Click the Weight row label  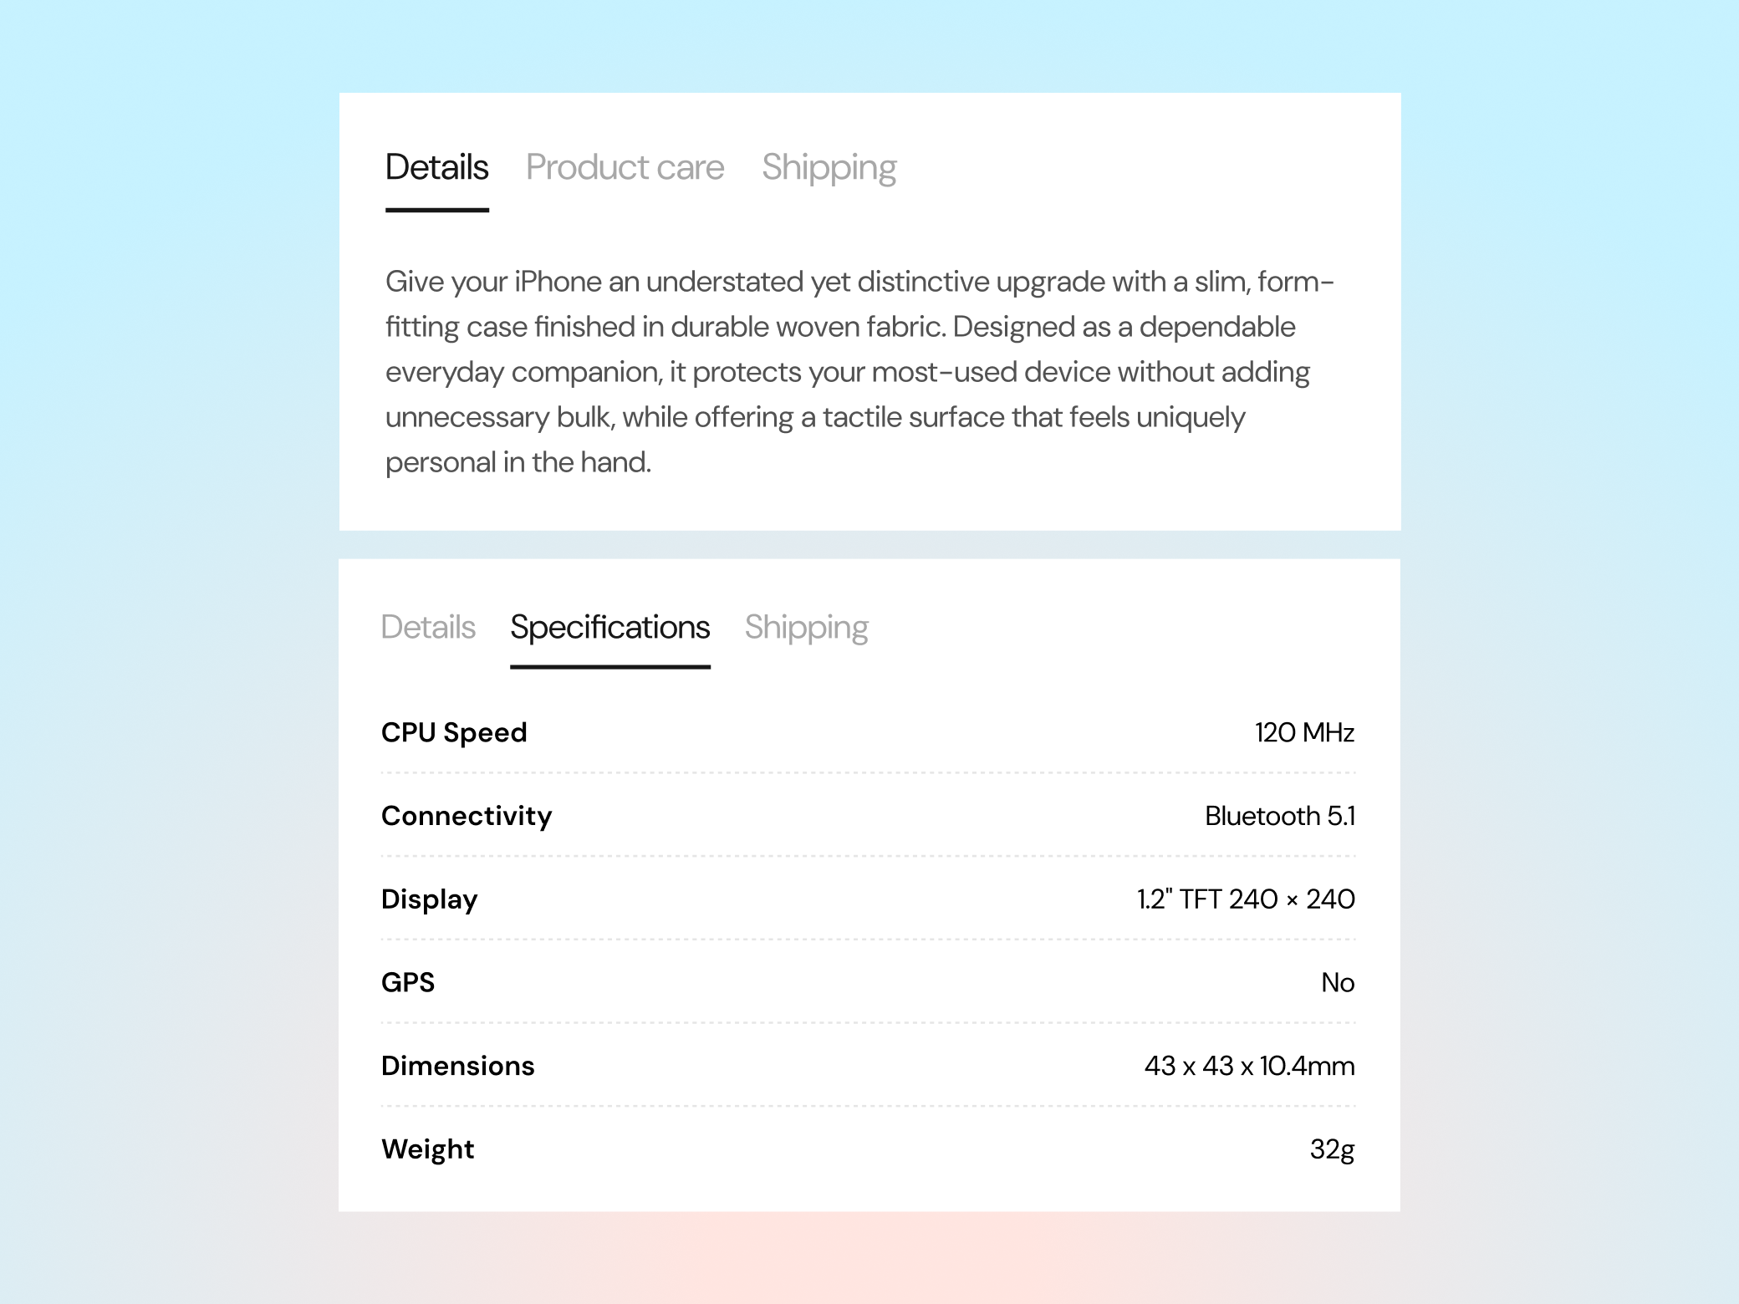(x=427, y=1149)
